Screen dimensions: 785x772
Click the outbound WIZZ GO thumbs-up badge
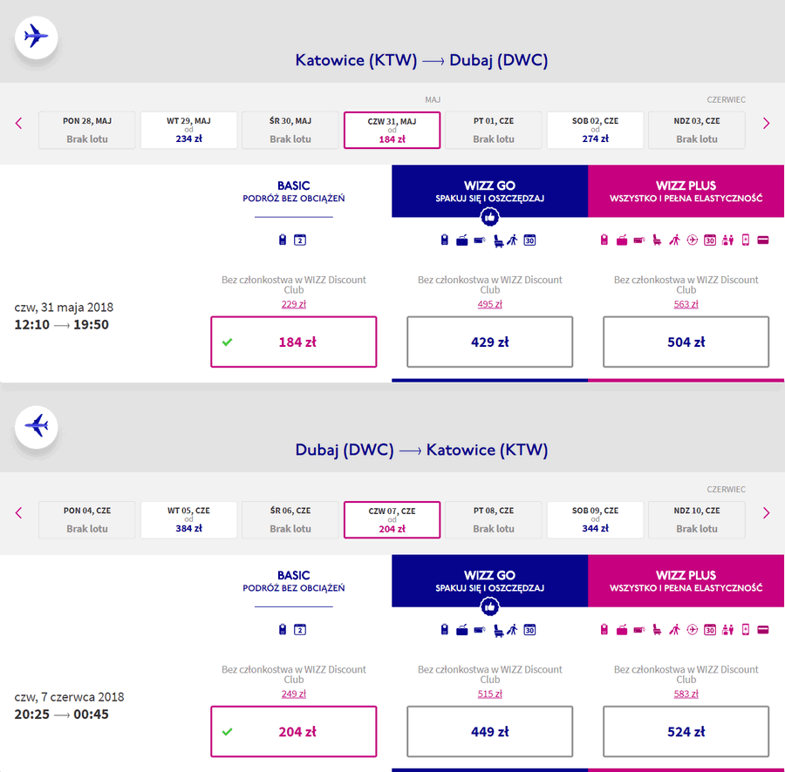(489, 217)
